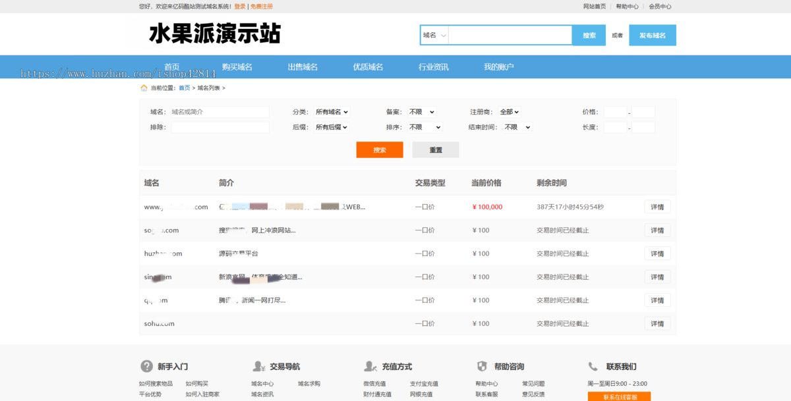This screenshot has height=401, width=791.
Task: Open the 如何入驻商家 footer link
Action: coord(202,394)
